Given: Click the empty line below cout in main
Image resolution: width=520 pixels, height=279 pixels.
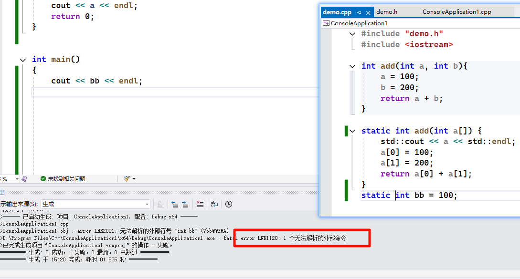Looking at the screenshot, I should coord(143,92).
